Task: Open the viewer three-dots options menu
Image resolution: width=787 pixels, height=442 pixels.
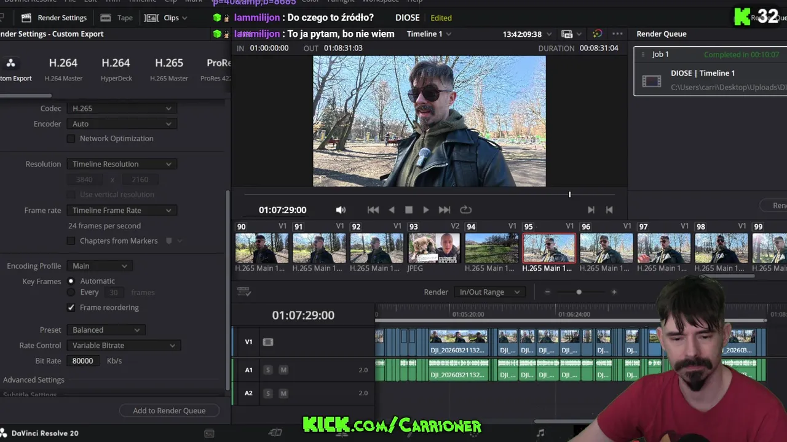Action: (617, 34)
